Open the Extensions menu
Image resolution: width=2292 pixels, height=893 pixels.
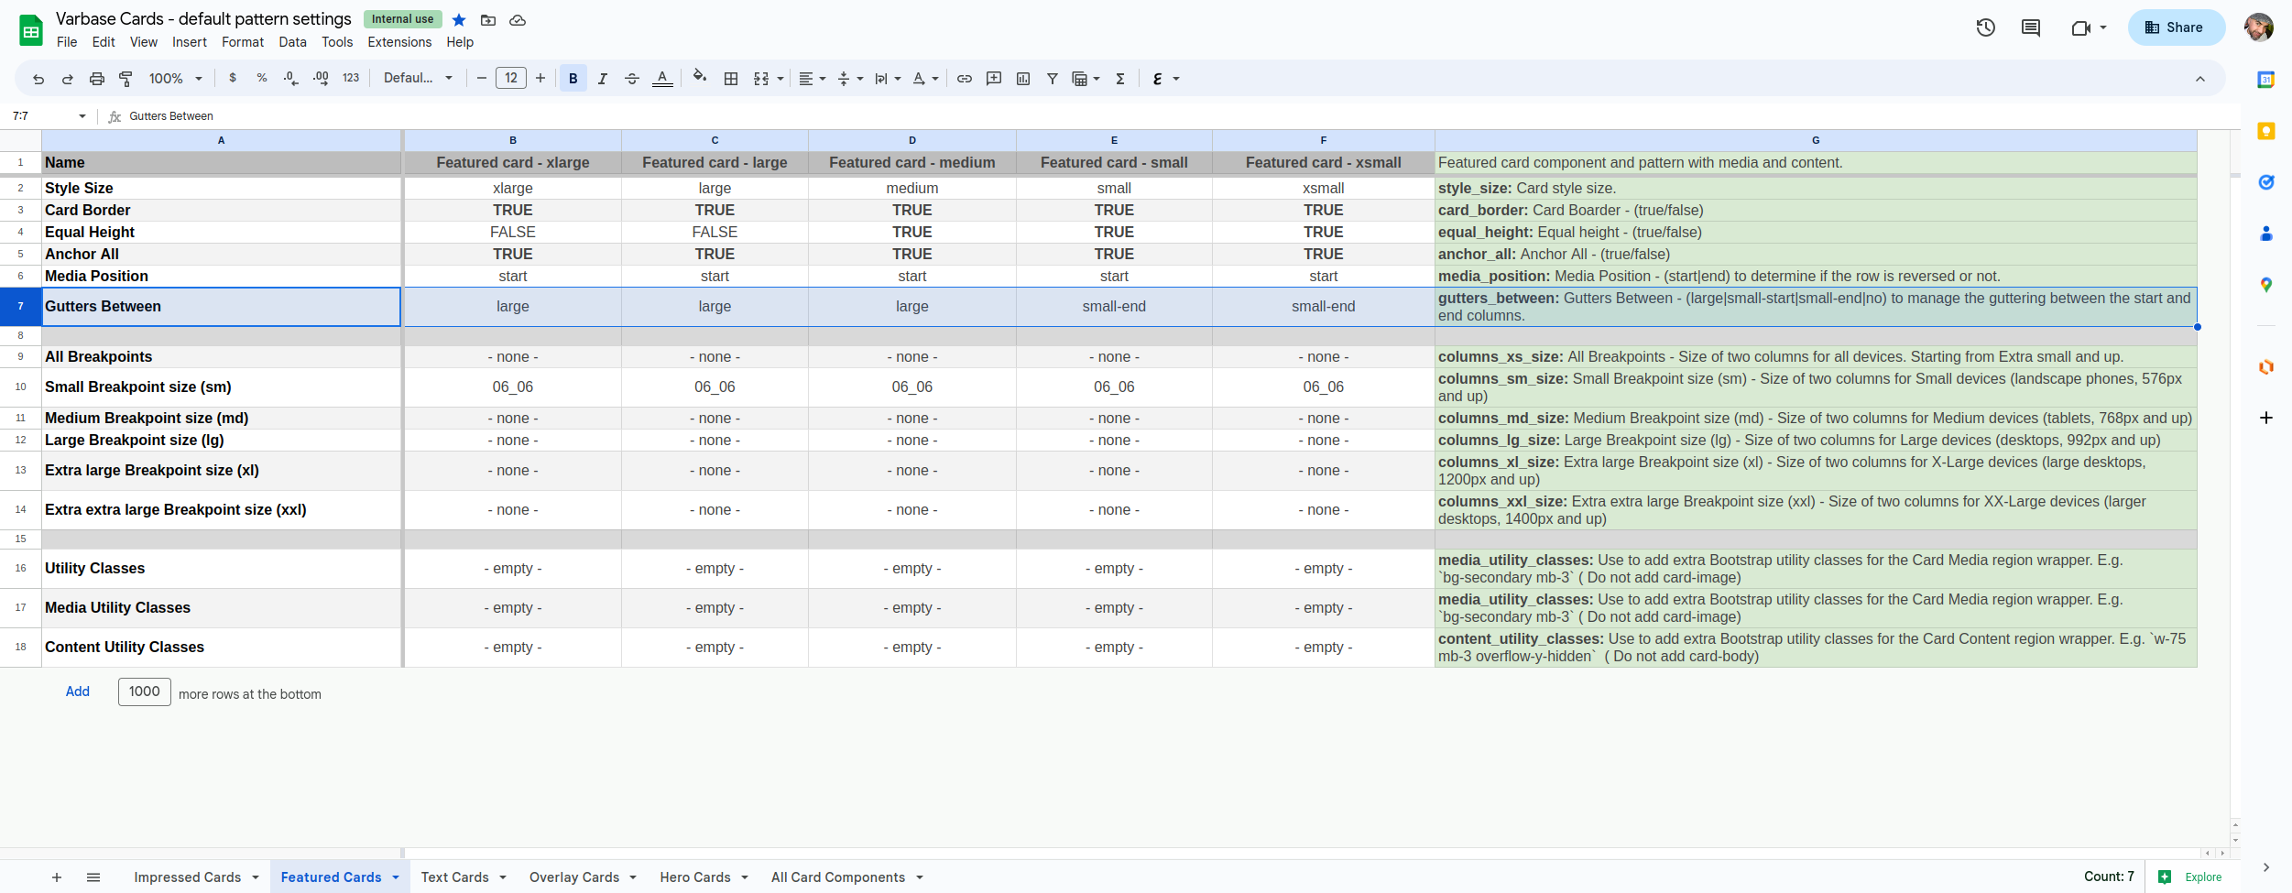399,42
